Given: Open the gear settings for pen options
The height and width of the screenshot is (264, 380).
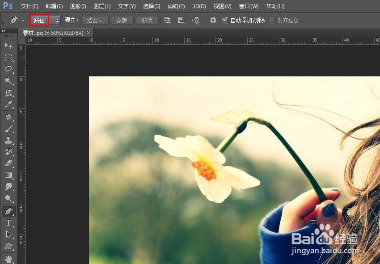Looking at the screenshot, I should 213,21.
